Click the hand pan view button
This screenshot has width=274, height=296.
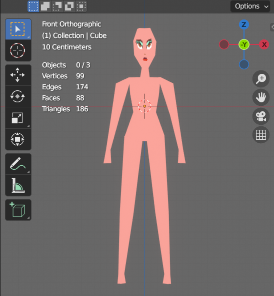click(x=261, y=97)
